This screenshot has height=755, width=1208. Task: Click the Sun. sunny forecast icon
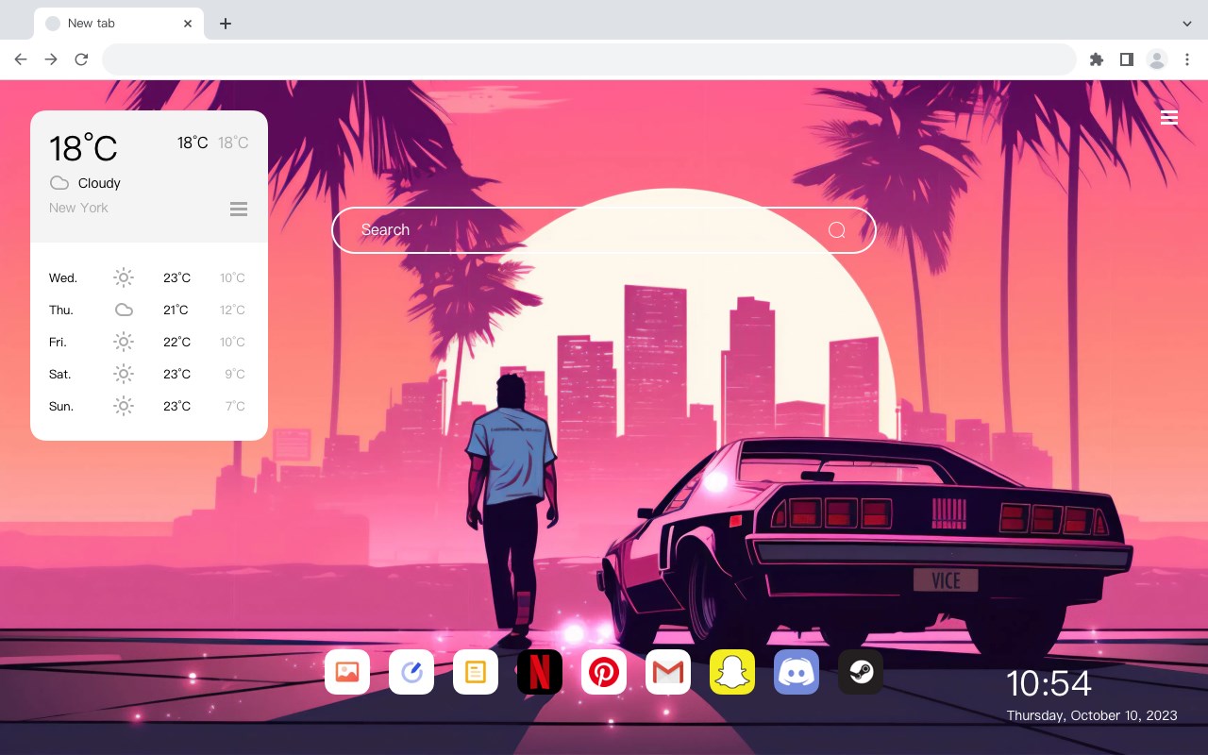[124, 406]
